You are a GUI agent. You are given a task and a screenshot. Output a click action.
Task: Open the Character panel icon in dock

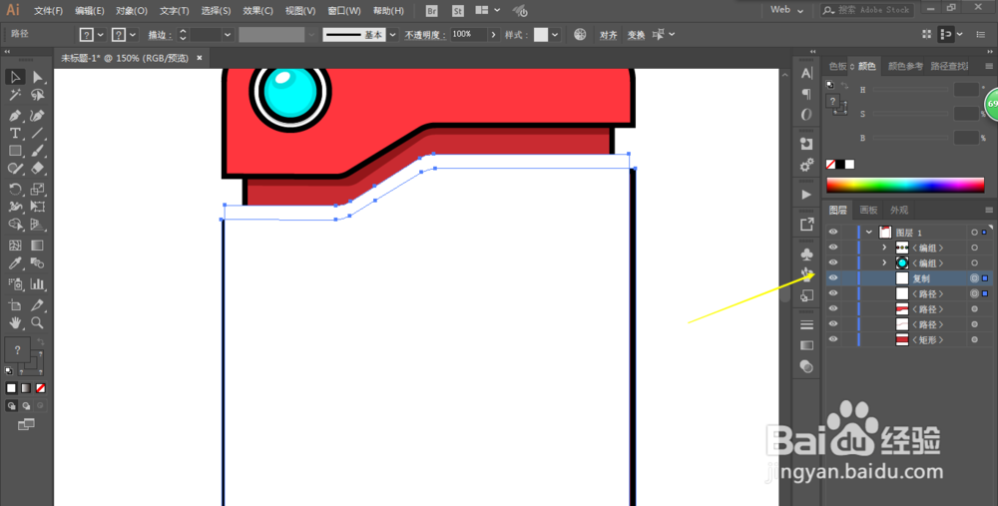coord(806,73)
